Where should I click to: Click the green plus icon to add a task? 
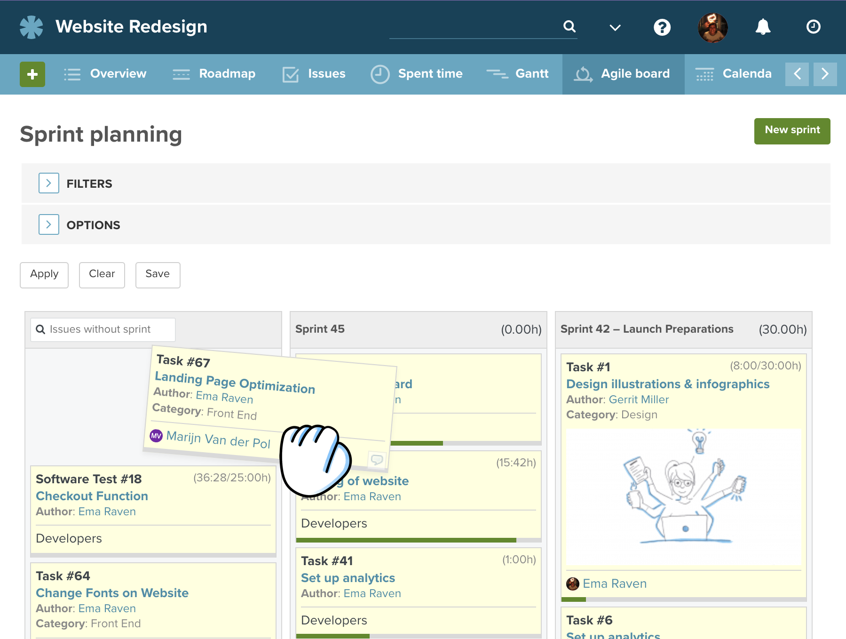coord(32,74)
